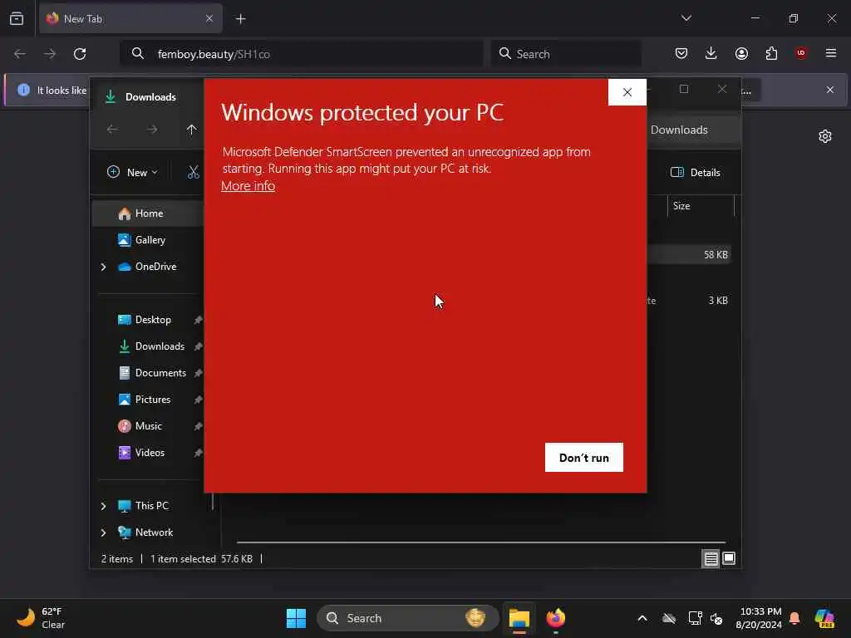This screenshot has width=851, height=638.
Task: Open Downloads in quick access sidebar
Action: tap(159, 346)
